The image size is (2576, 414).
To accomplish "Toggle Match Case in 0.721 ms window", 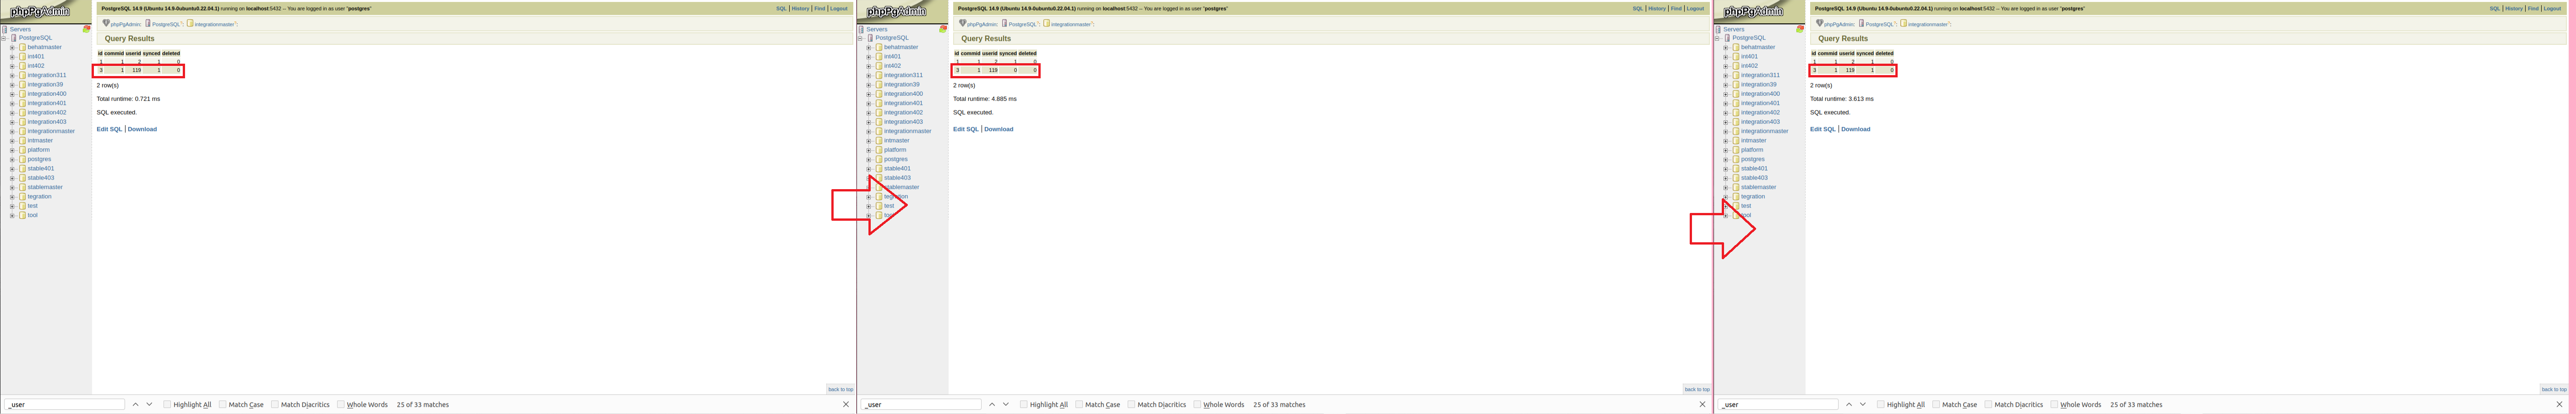I will click(223, 404).
